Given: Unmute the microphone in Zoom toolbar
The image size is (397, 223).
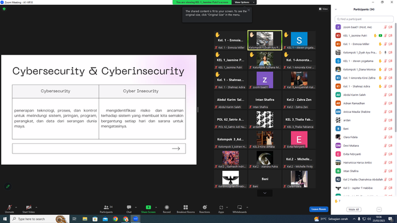Looking at the screenshot, I should (x=9, y=209).
